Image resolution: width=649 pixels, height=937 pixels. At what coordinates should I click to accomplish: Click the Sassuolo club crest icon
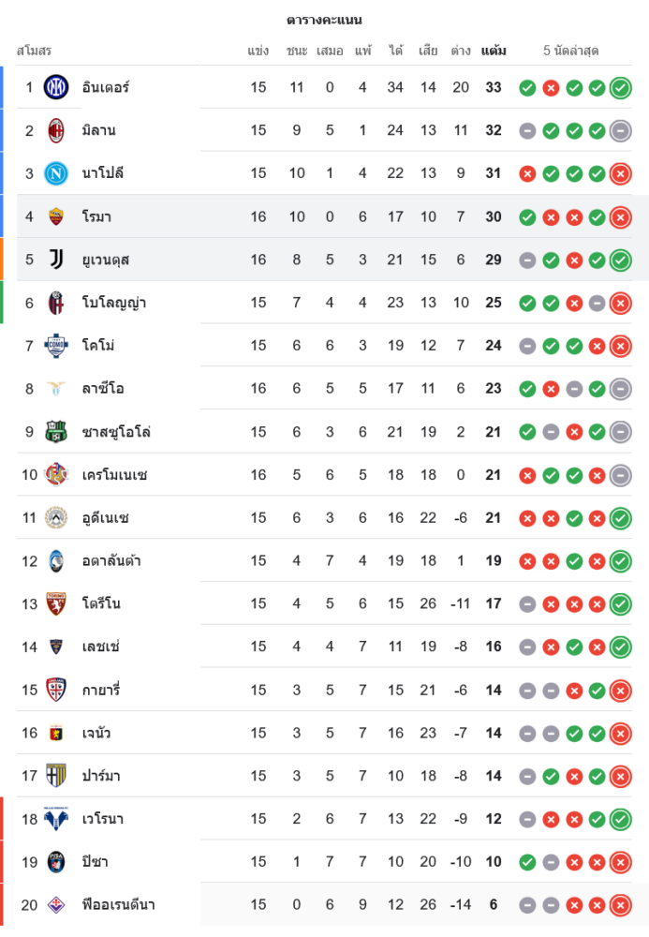56,432
